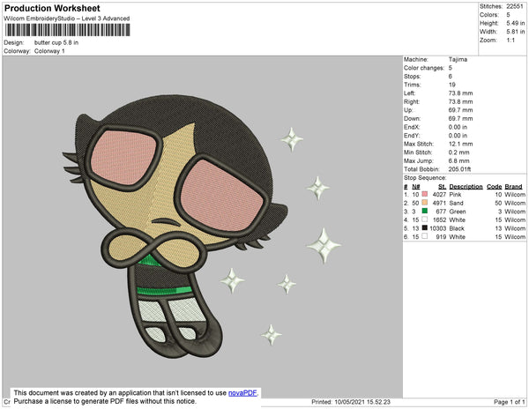The height and width of the screenshot is (409, 529).
Task: Click the barcode under the worksheet title
Action: (x=68, y=30)
